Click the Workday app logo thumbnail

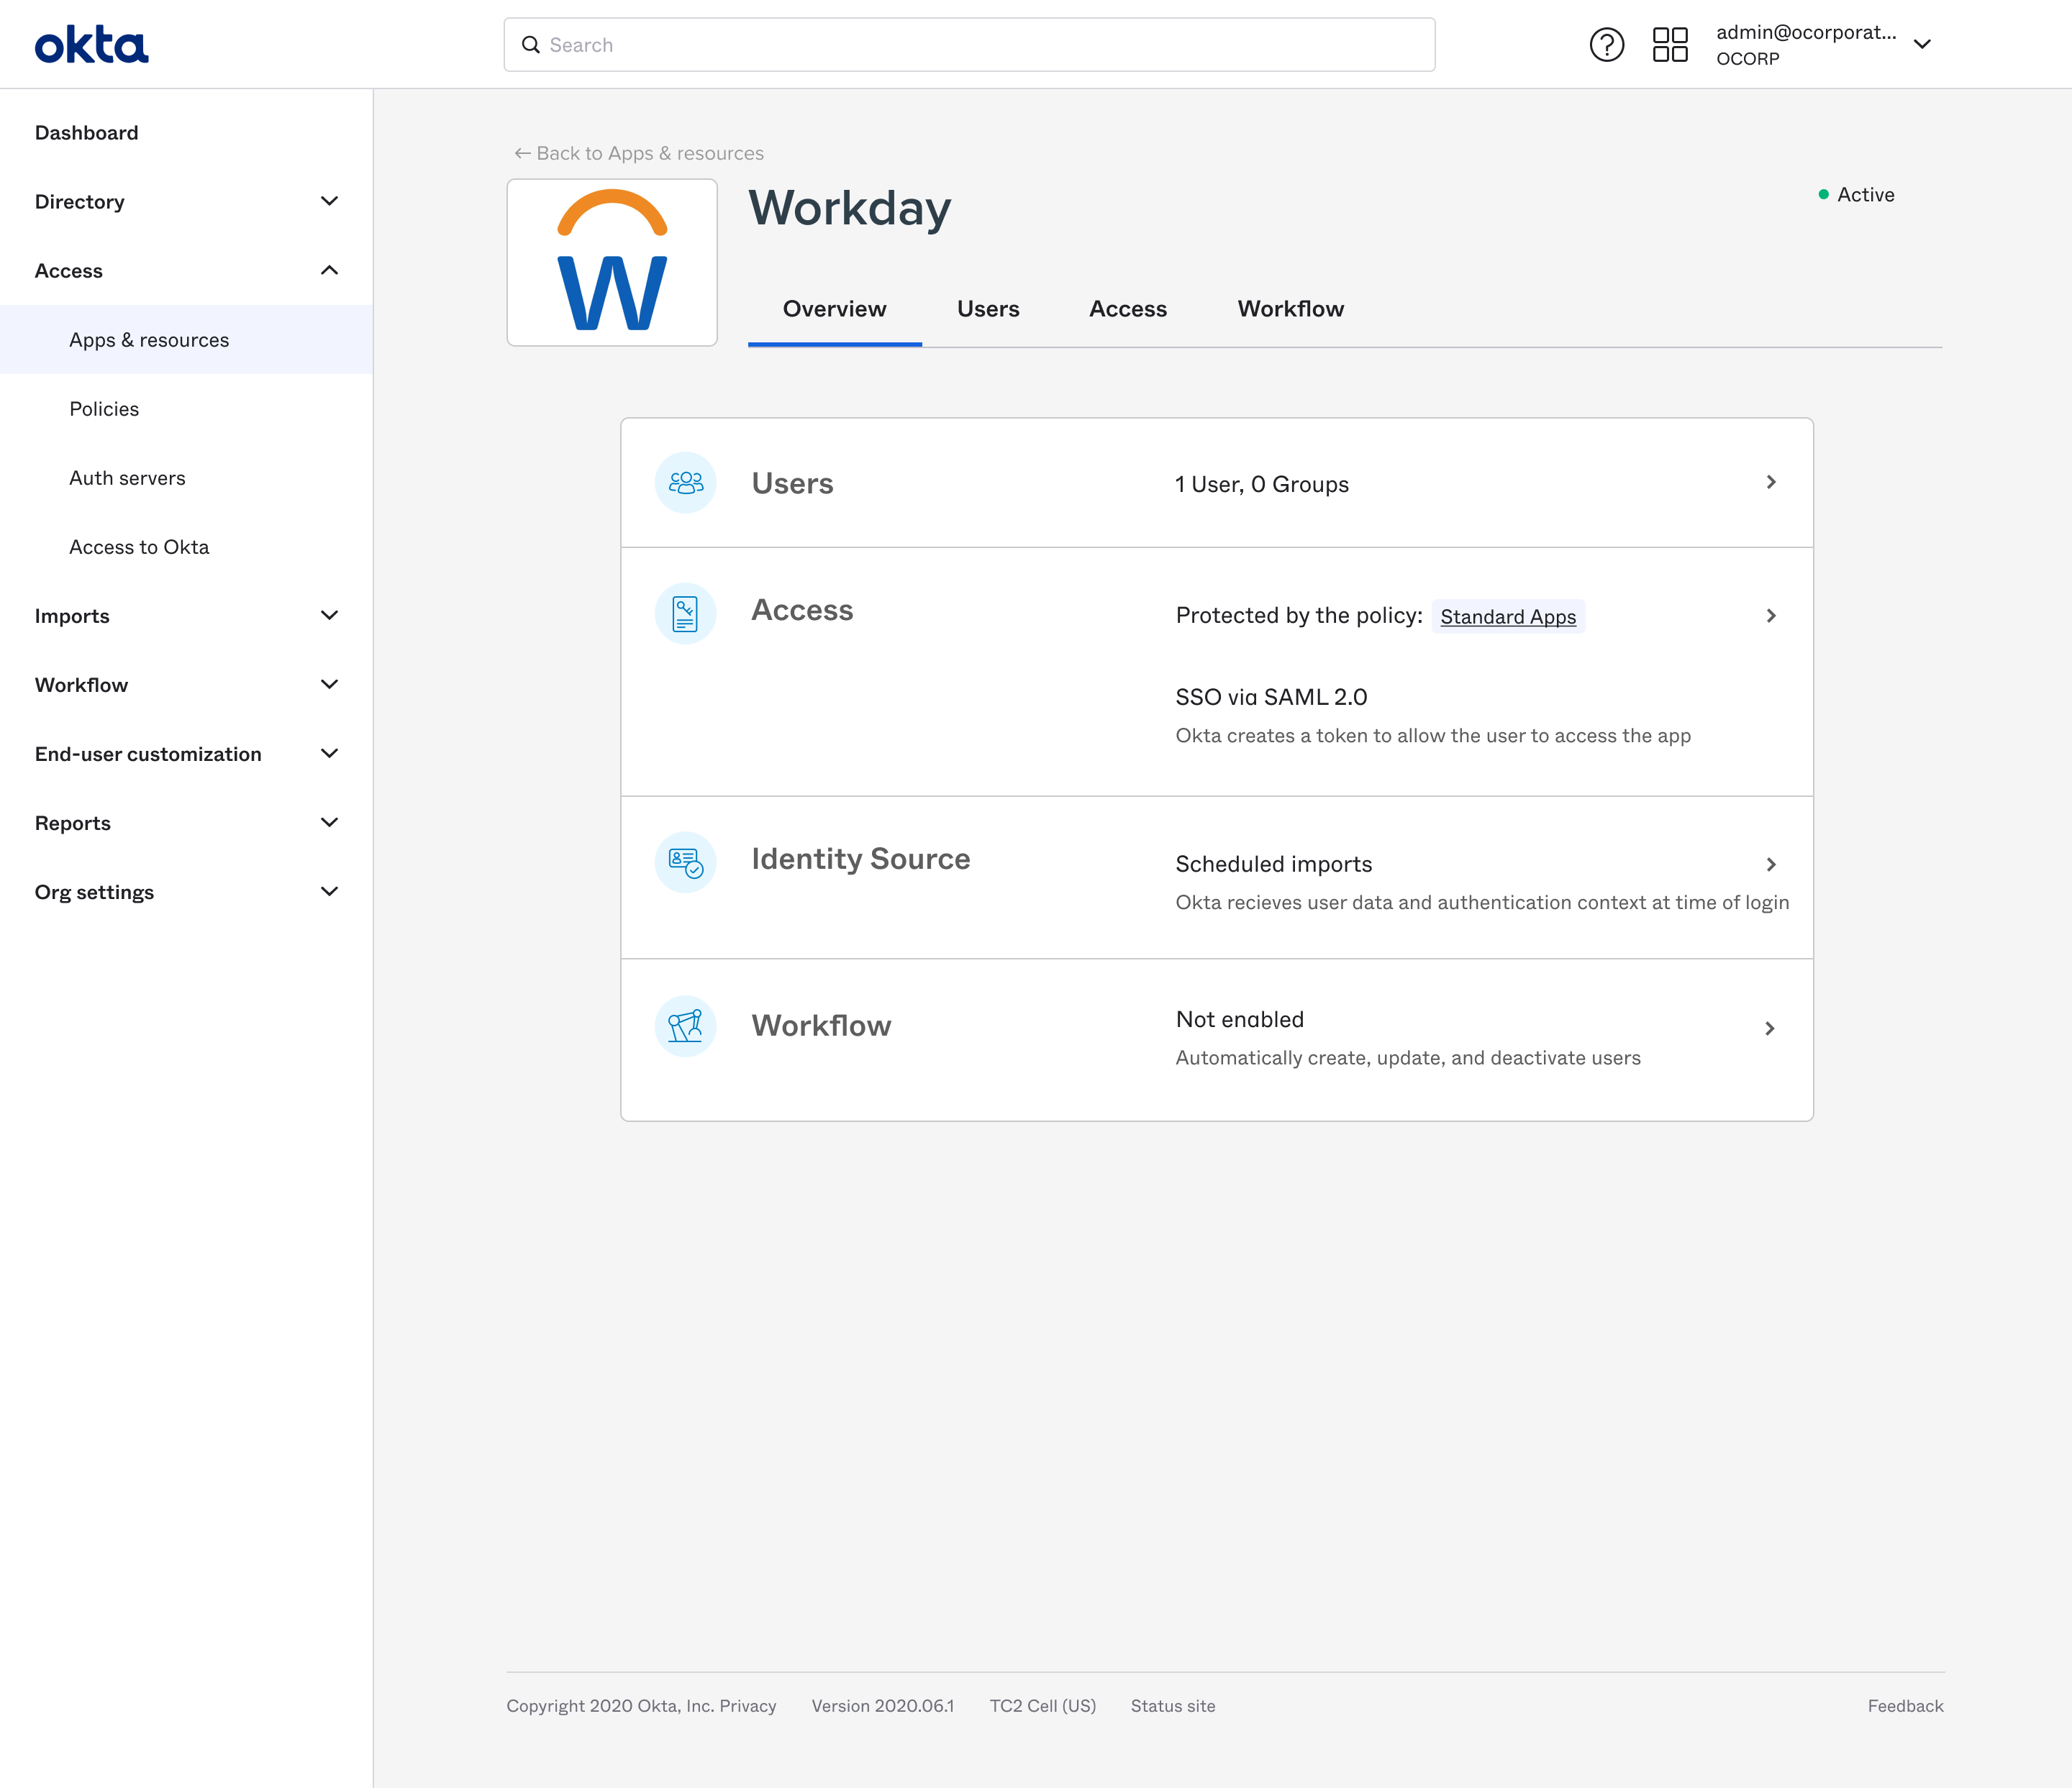[611, 262]
